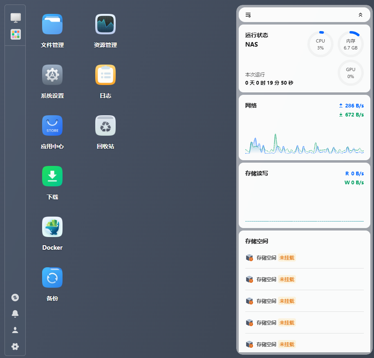Launch the 资源管理 resource monitor
This screenshot has width=374, height=358.
point(105,25)
